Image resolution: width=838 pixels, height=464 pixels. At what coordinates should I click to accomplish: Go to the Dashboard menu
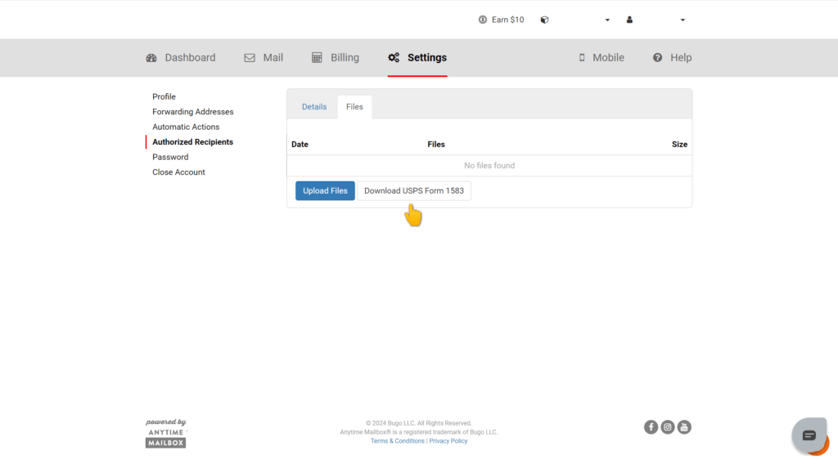181,58
